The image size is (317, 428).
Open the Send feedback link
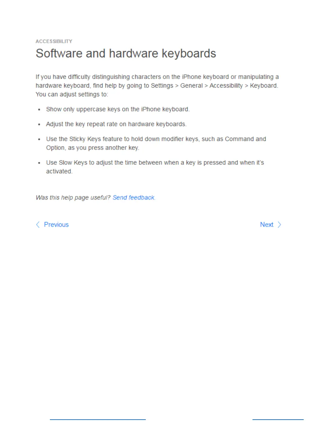pyautogui.click(x=134, y=198)
